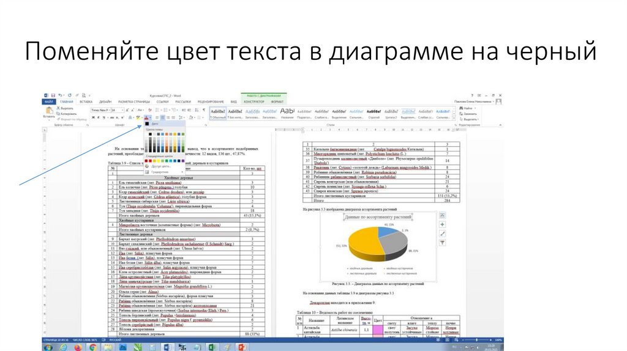Pick the yellow swatch in standard colors
Image resolution: width=627 pixels, height=351 pixels.
pos(159,161)
